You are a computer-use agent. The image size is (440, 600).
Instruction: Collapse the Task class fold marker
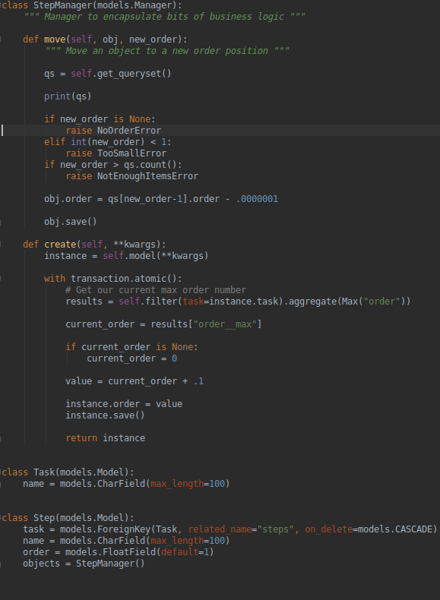pos(1,472)
